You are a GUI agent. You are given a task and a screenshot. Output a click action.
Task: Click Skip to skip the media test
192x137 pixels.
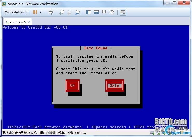click(x=115, y=85)
